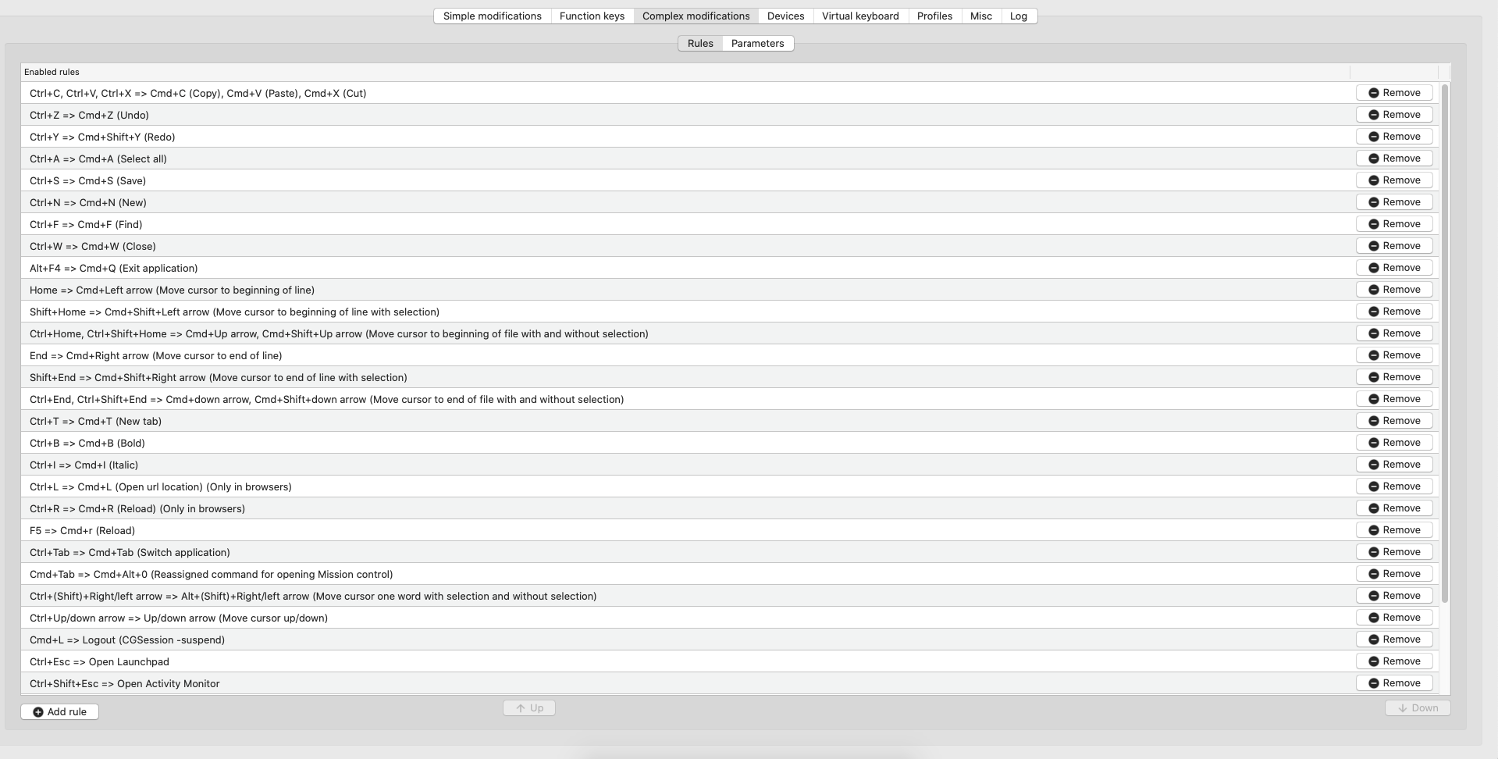Click minus icon for Ctrl+T New tab rule
The height and width of the screenshot is (759, 1498).
(x=1373, y=421)
